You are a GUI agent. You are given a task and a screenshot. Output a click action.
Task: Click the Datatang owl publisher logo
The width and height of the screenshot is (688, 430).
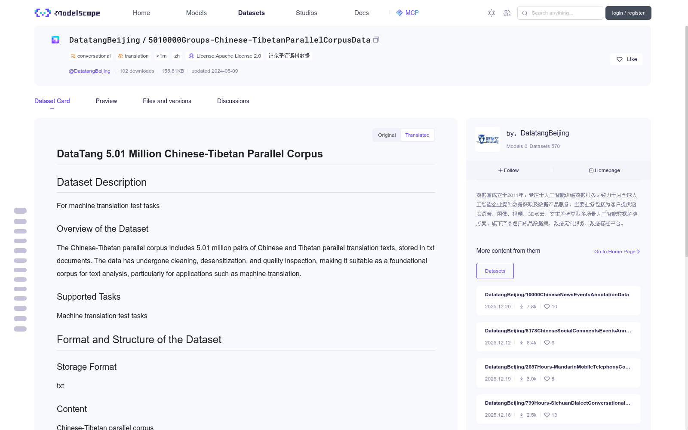pyautogui.click(x=488, y=139)
